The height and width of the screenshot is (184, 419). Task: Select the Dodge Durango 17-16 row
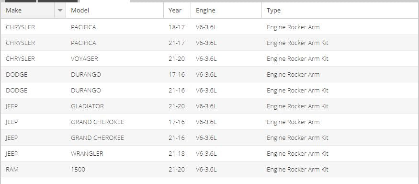pyautogui.click(x=210, y=74)
